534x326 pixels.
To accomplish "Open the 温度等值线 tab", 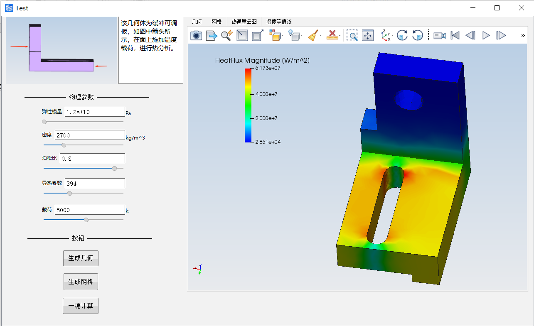I will (x=279, y=22).
